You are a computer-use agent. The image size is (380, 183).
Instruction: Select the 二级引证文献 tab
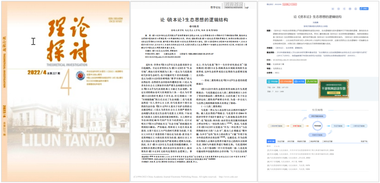pyautogui.click(x=327, y=141)
